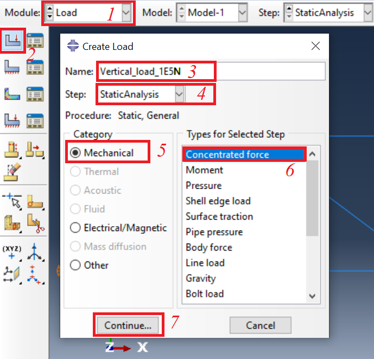
Task: Select the Create Load tool
Action: [12, 40]
